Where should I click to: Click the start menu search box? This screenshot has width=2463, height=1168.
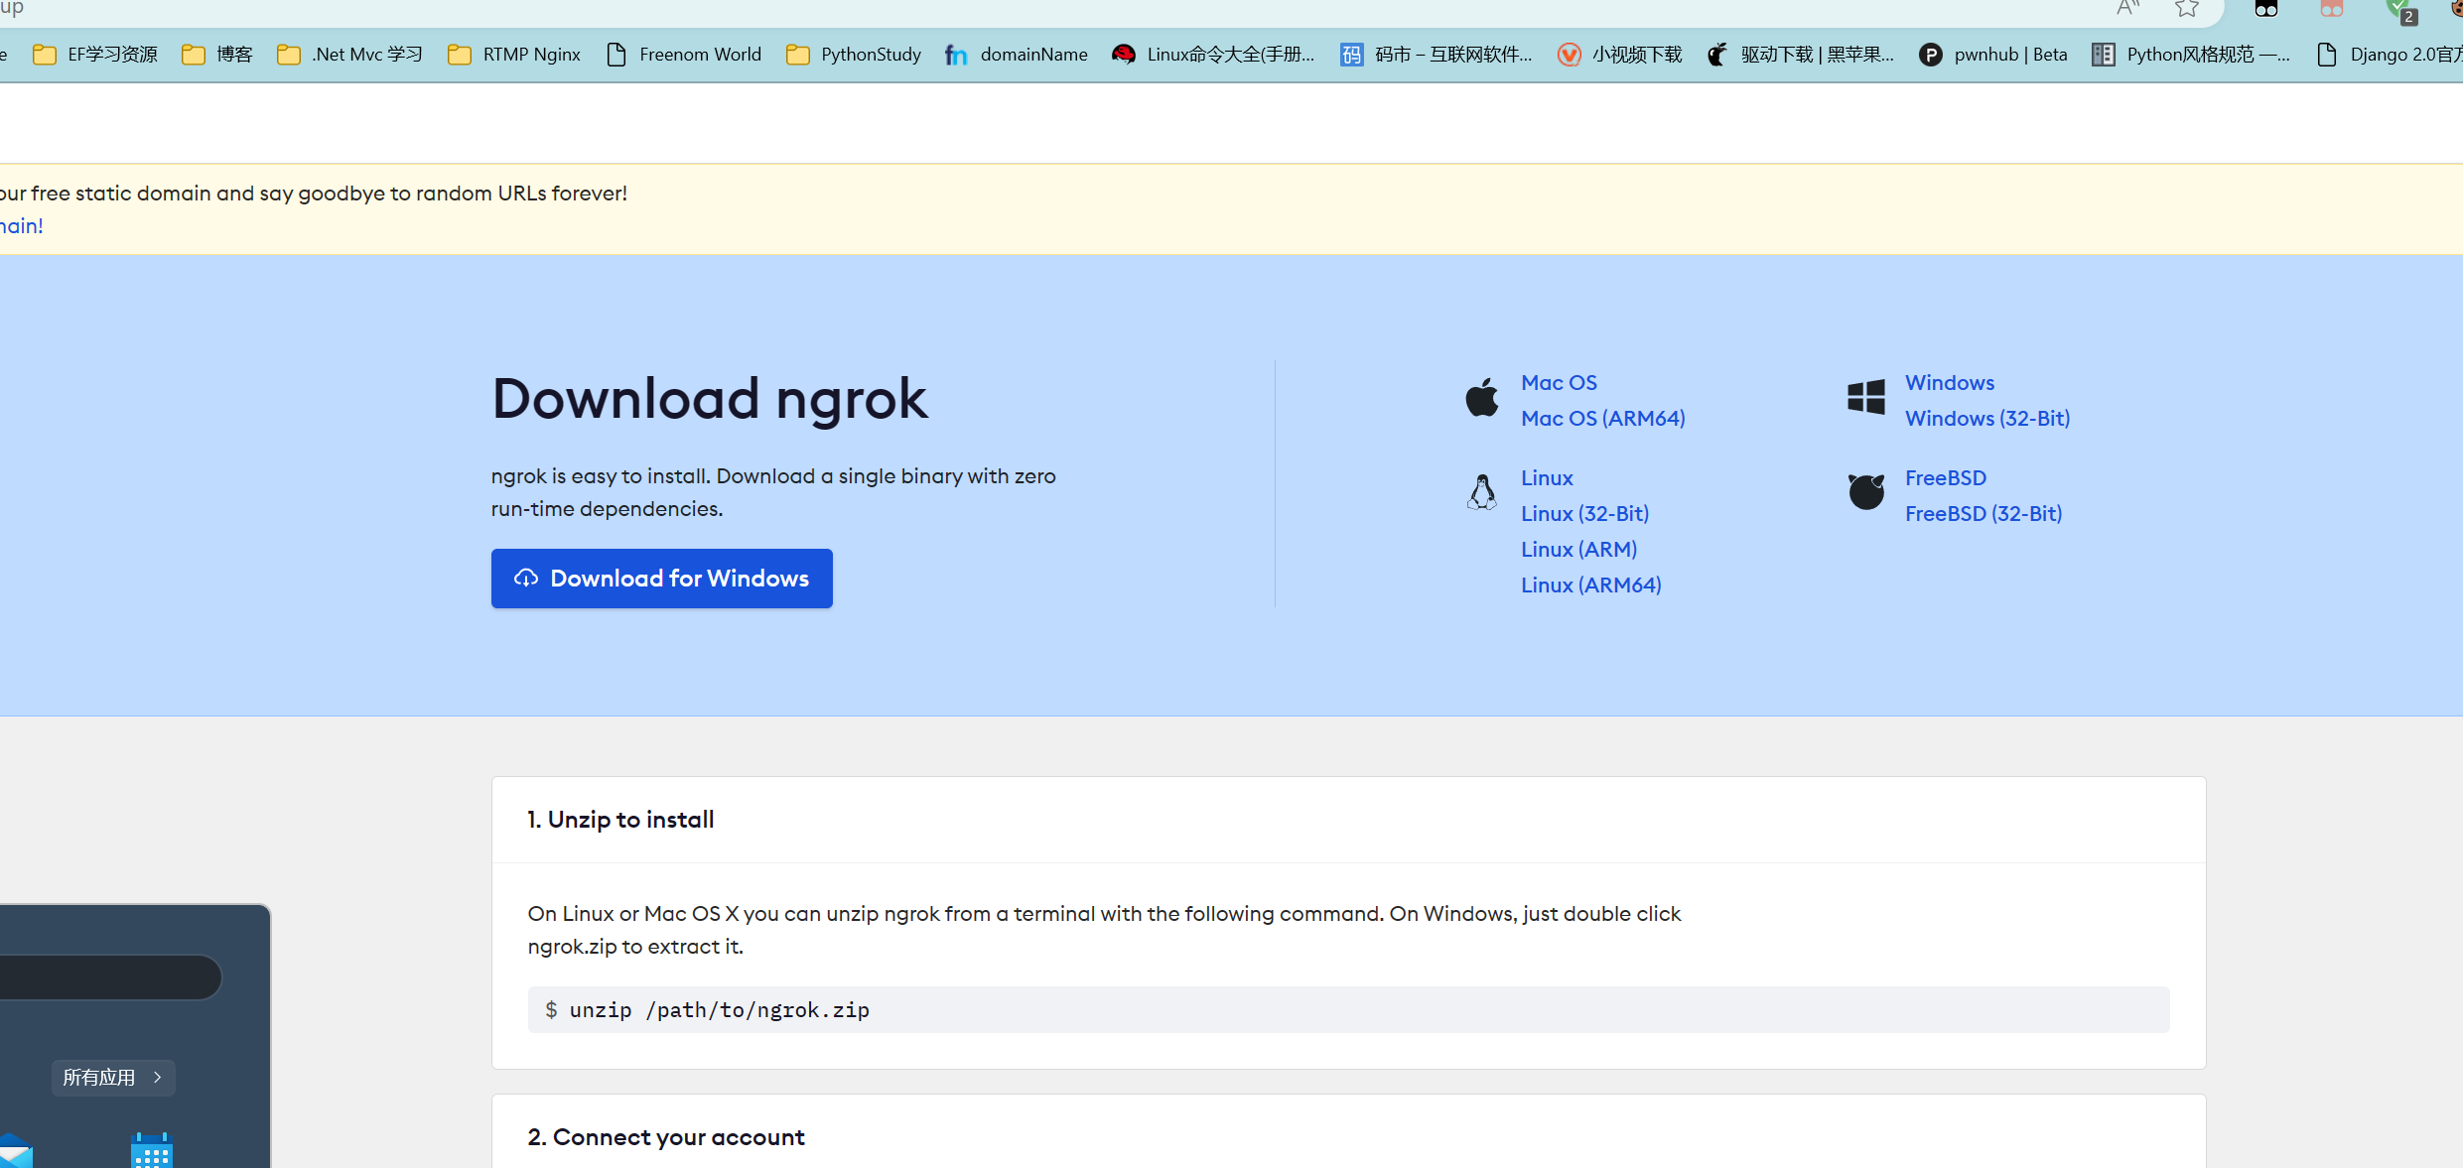click(109, 977)
